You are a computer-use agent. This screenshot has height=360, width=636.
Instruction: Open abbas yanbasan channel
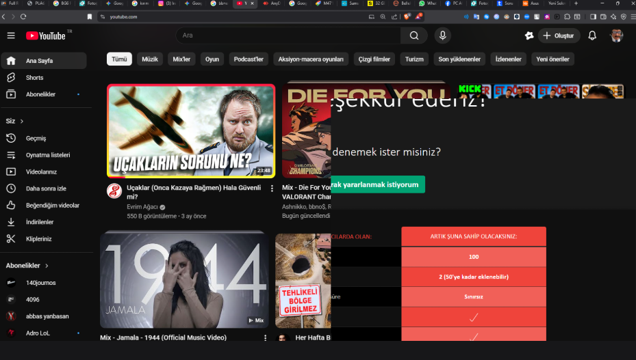click(44, 316)
